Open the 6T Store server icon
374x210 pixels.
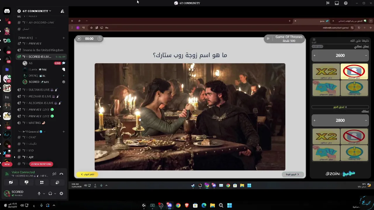(7, 88)
